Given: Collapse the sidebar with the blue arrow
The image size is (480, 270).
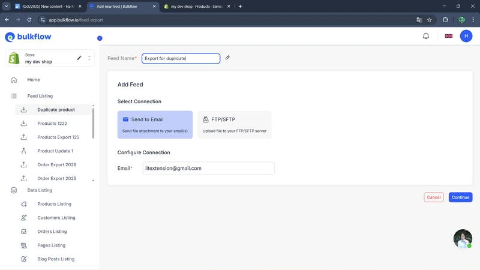Looking at the screenshot, I should 100,38.
